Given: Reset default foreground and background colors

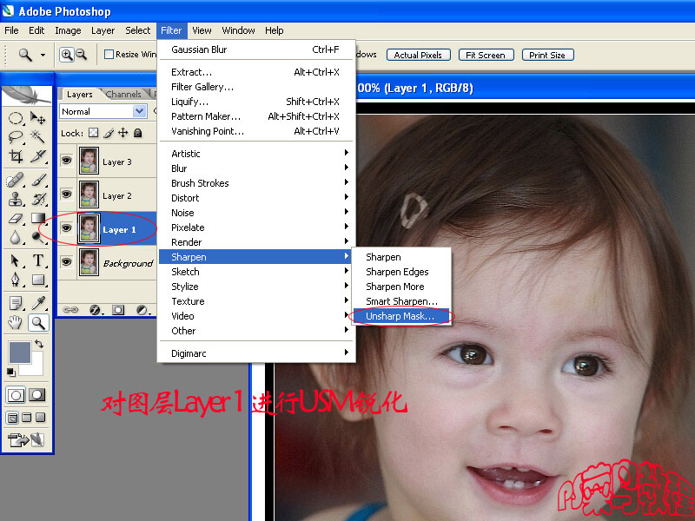Looking at the screenshot, I should point(11,373).
